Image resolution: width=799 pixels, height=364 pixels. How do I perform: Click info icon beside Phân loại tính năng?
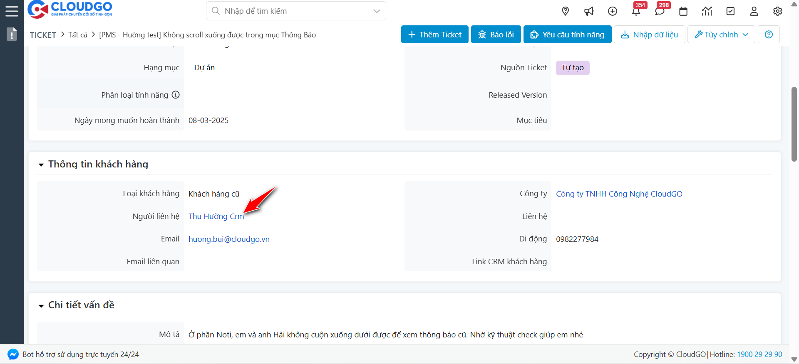tap(176, 95)
